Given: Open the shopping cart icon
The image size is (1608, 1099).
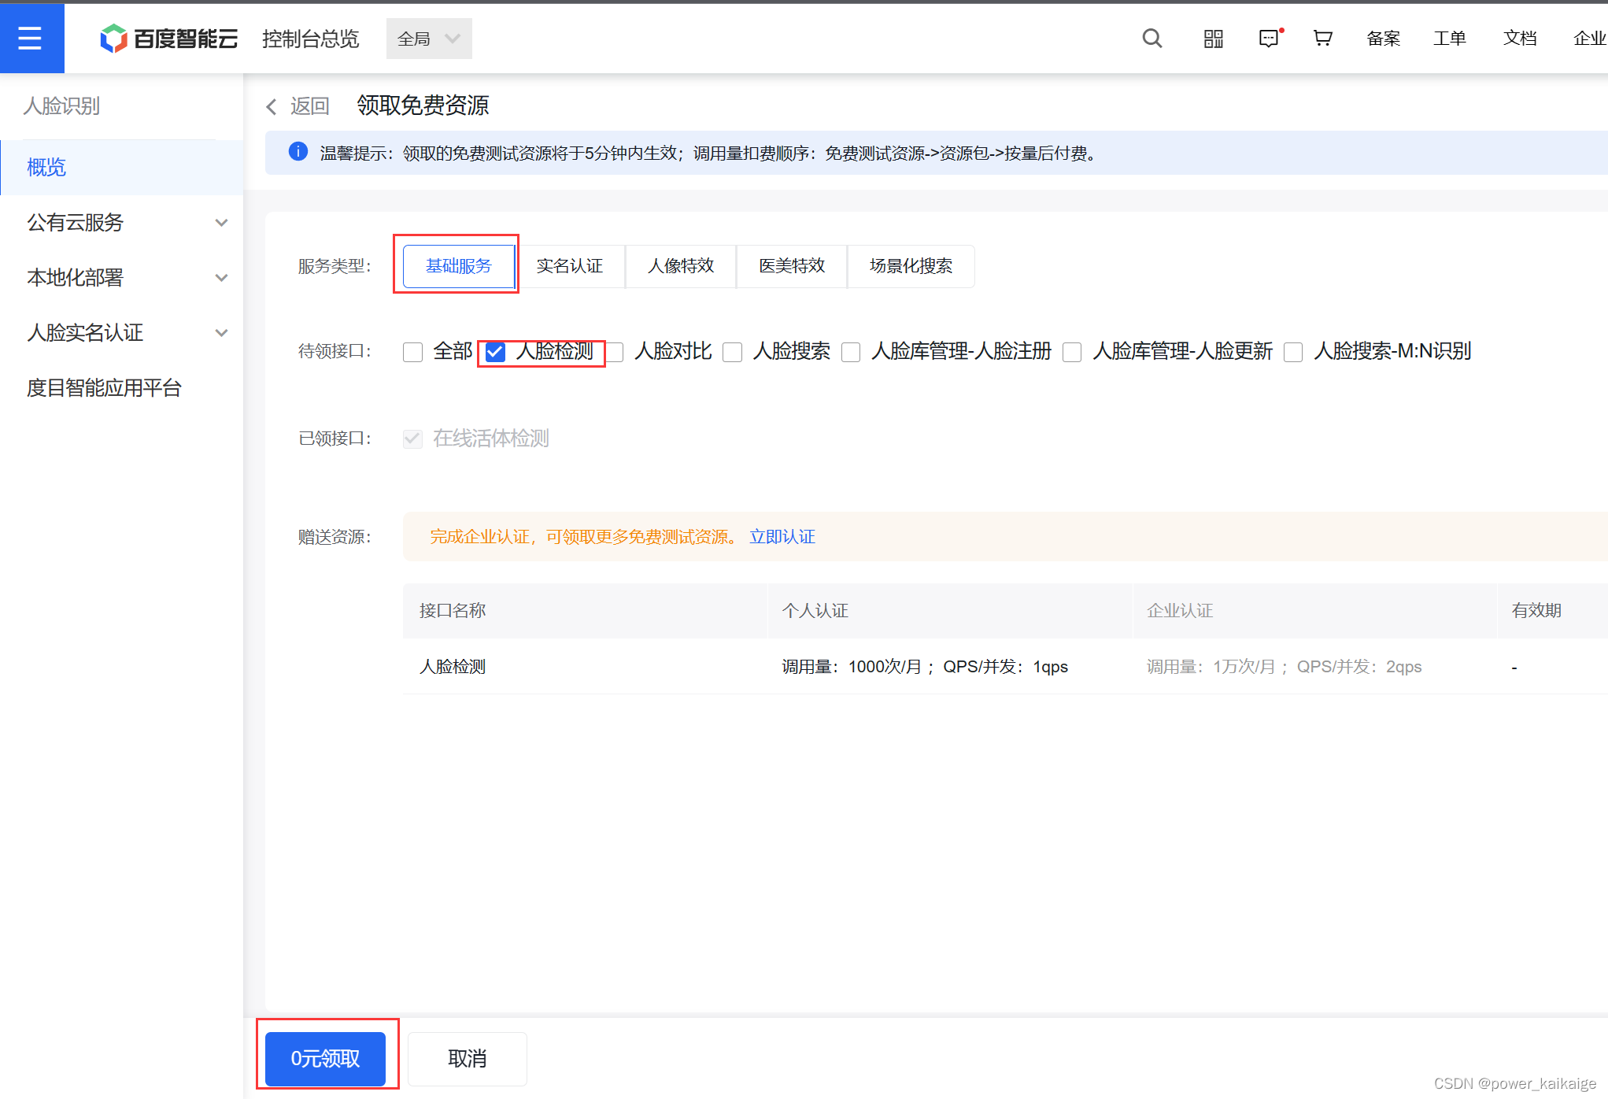Looking at the screenshot, I should (1322, 38).
